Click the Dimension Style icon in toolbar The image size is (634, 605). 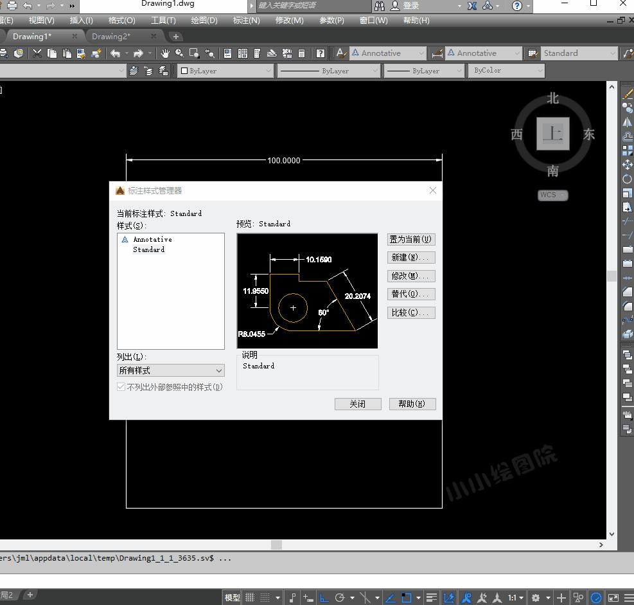pyautogui.click(x=437, y=53)
